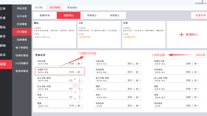Open the 主食 stall card
Viewport: 207px width, 116px height.
(144, 34)
